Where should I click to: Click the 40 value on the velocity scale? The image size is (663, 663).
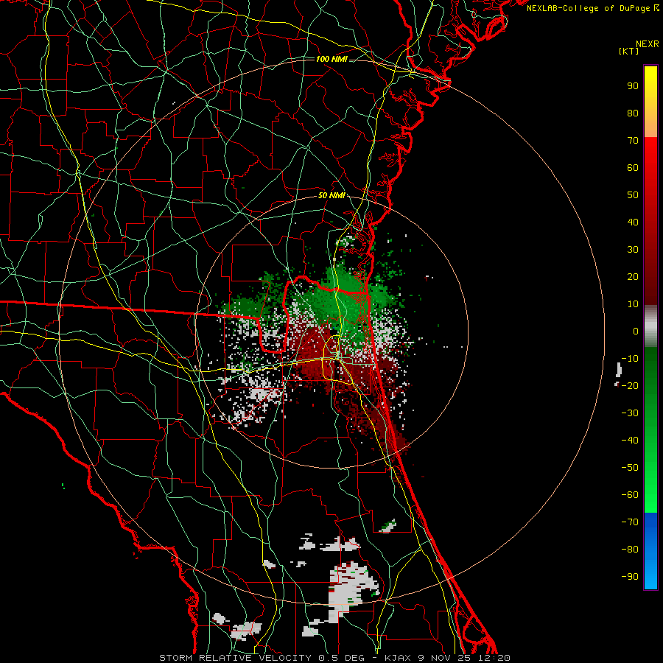(x=633, y=222)
